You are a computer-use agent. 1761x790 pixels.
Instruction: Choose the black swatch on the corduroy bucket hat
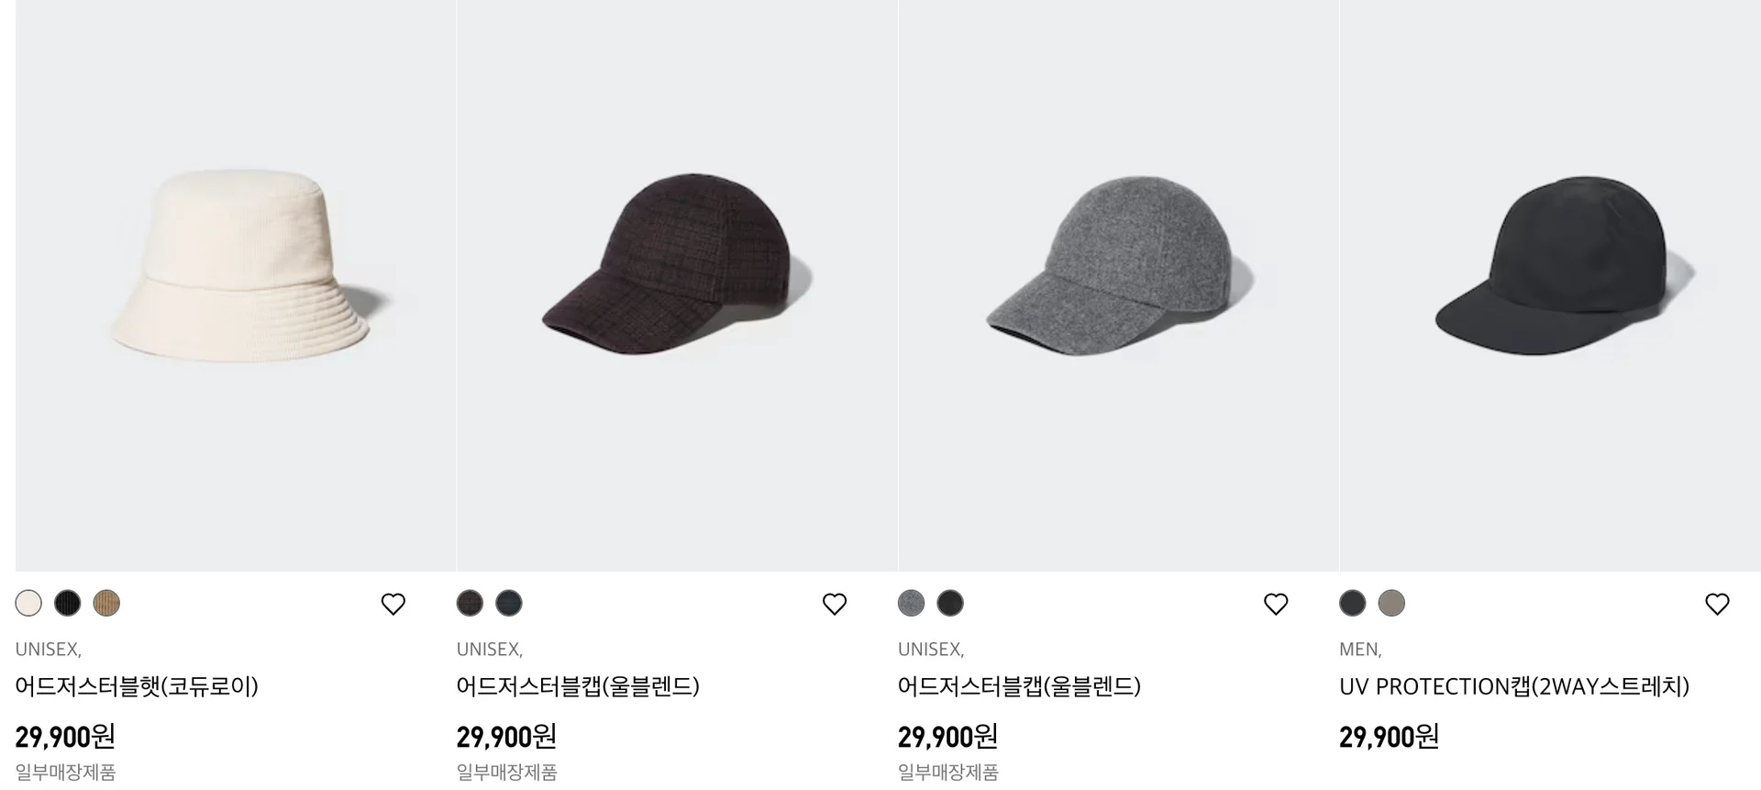(67, 603)
